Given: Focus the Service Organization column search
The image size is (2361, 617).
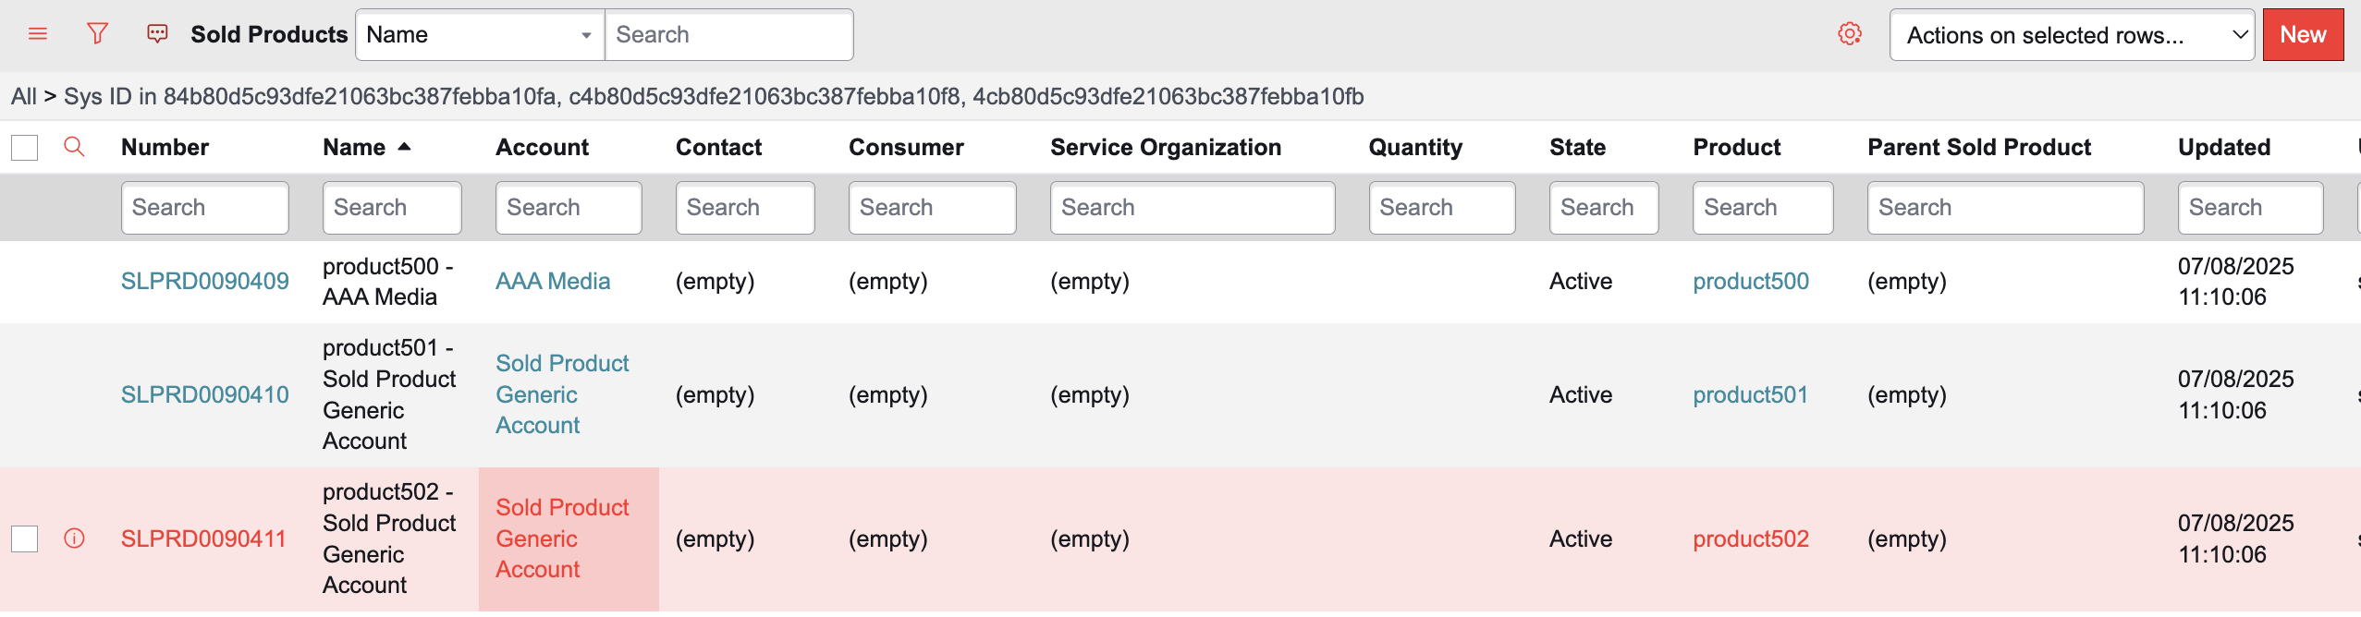Looking at the screenshot, I should pos(1193,208).
